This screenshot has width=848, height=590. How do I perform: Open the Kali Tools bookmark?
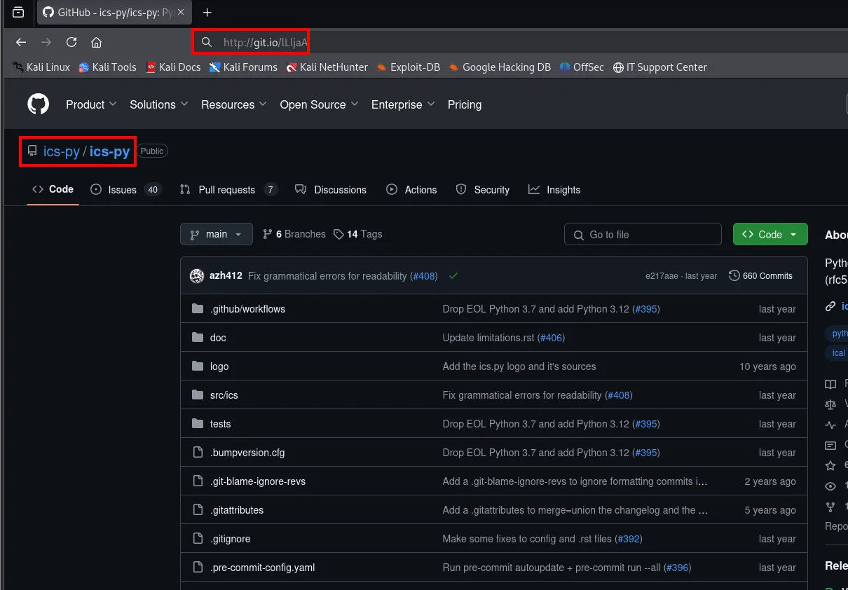tap(107, 67)
